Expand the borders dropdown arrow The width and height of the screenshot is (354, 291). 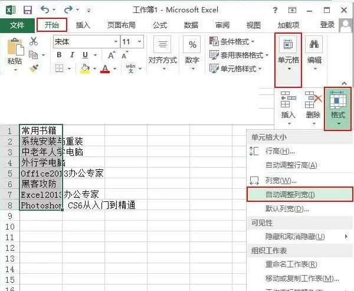pos(69,68)
